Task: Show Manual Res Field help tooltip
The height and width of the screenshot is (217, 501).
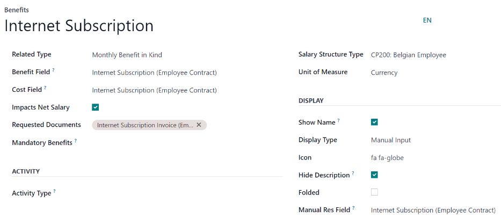Action: tap(354, 208)
